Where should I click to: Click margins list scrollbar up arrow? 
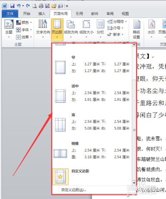pos(134,45)
